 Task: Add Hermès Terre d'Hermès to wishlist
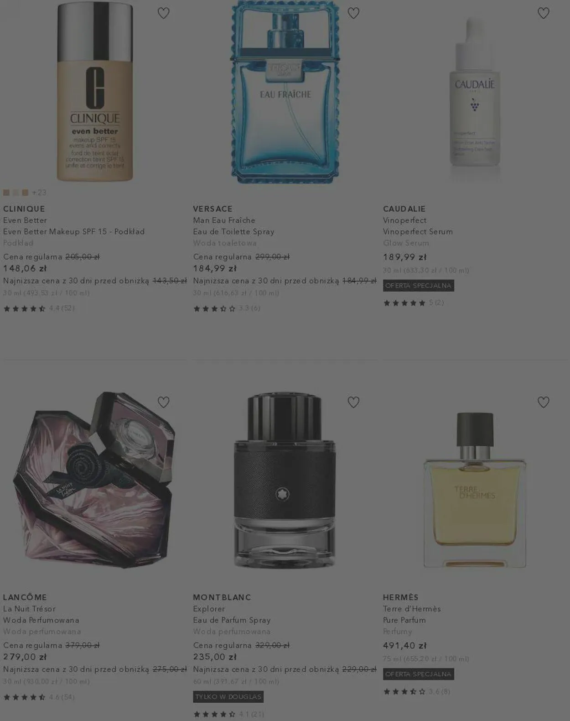(x=543, y=402)
